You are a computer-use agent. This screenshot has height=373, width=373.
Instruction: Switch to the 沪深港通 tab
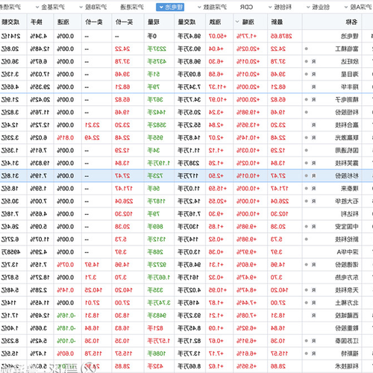pyautogui.click(x=132, y=7)
